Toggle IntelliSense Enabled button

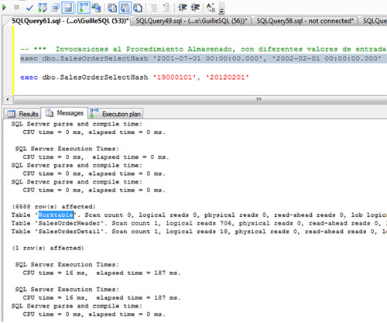point(68,8)
